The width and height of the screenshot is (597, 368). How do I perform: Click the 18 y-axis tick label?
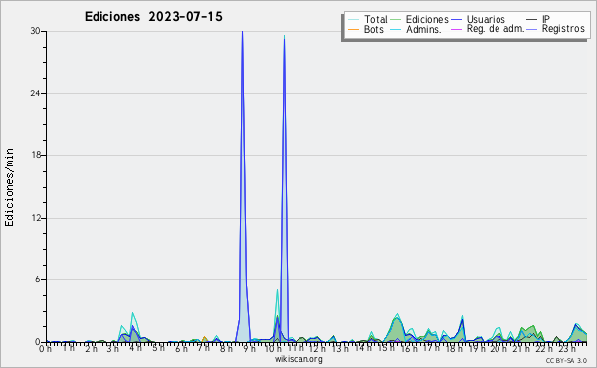[36, 155]
